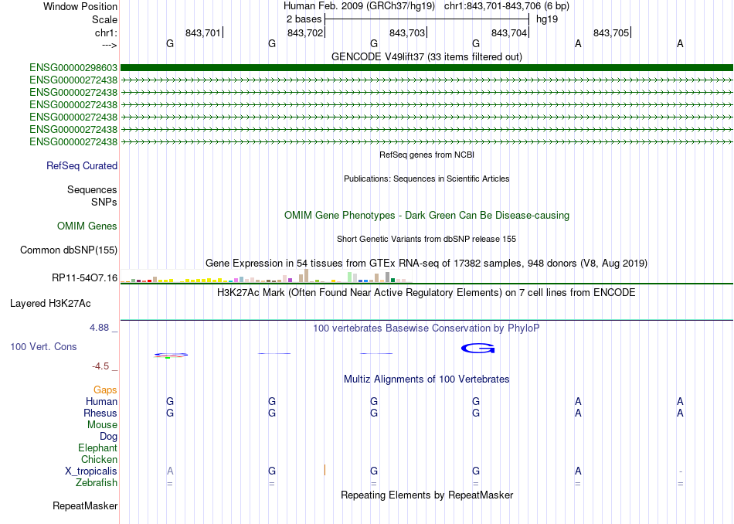Select the Human alignment row label

click(101, 401)
